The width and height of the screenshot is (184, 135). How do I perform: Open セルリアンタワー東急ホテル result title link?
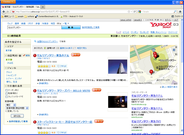pyautogui.click(x=53, y=56)
